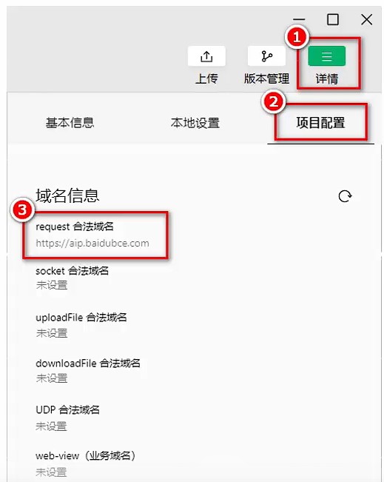
Task: Click the aip.baidubce.com request domain
Action: (x=92, y=243)
